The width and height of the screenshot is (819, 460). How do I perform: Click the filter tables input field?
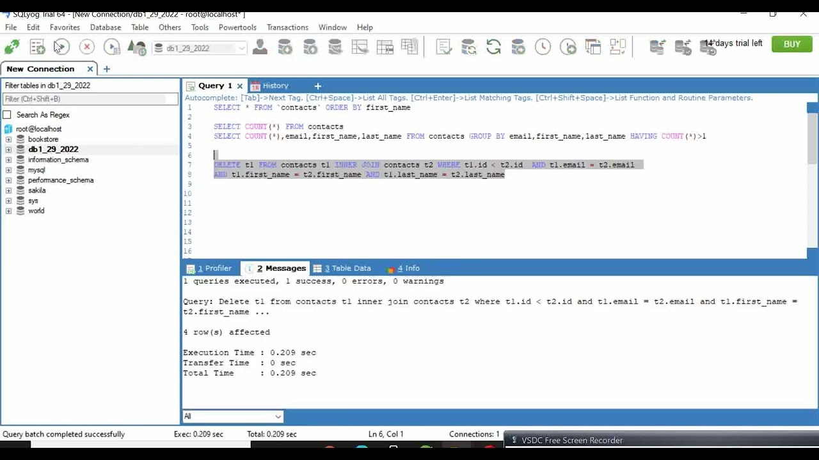point(90,99)
